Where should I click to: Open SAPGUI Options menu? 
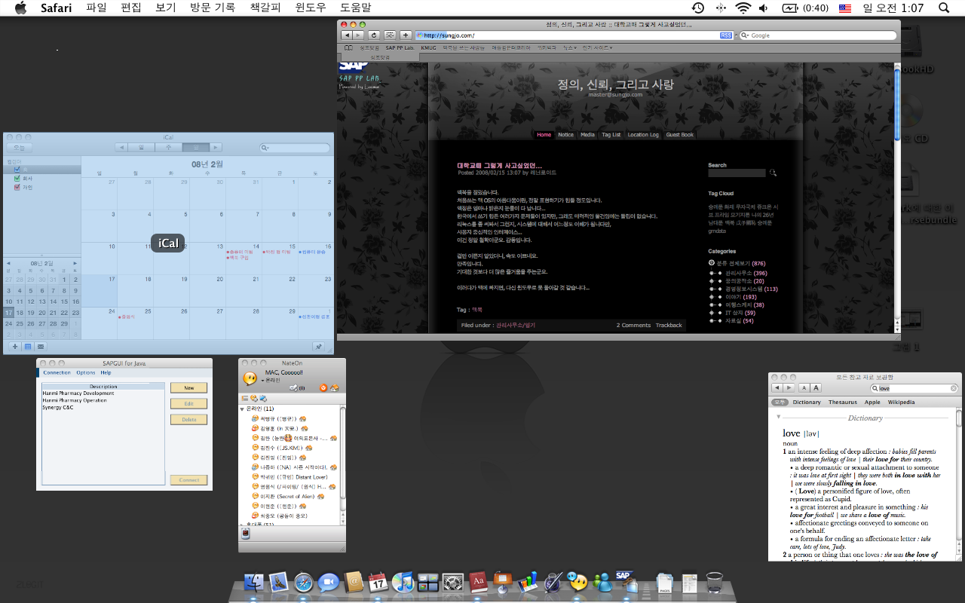pos(86,372)
